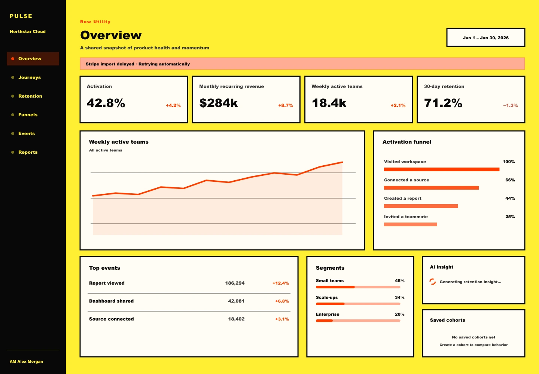Select the Small teams segment bar

pos(358,287)
